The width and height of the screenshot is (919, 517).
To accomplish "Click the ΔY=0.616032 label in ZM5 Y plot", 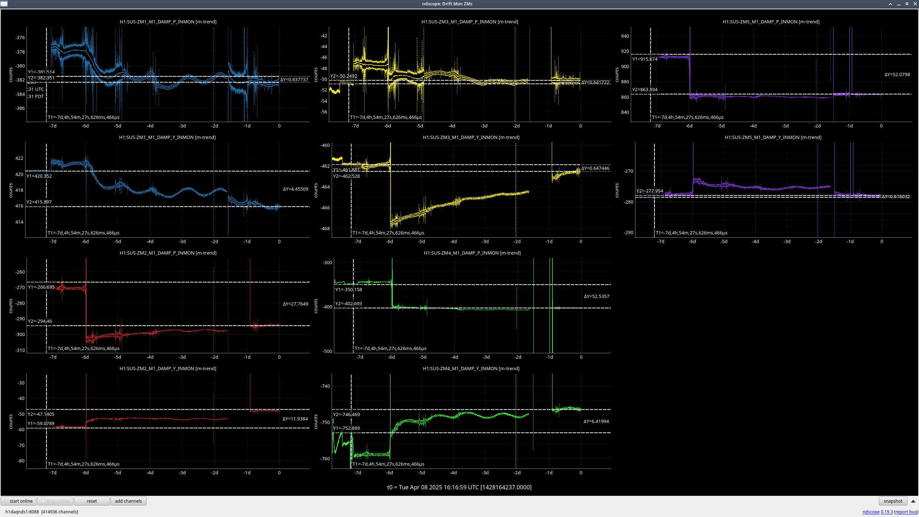I will click(896, 196).
